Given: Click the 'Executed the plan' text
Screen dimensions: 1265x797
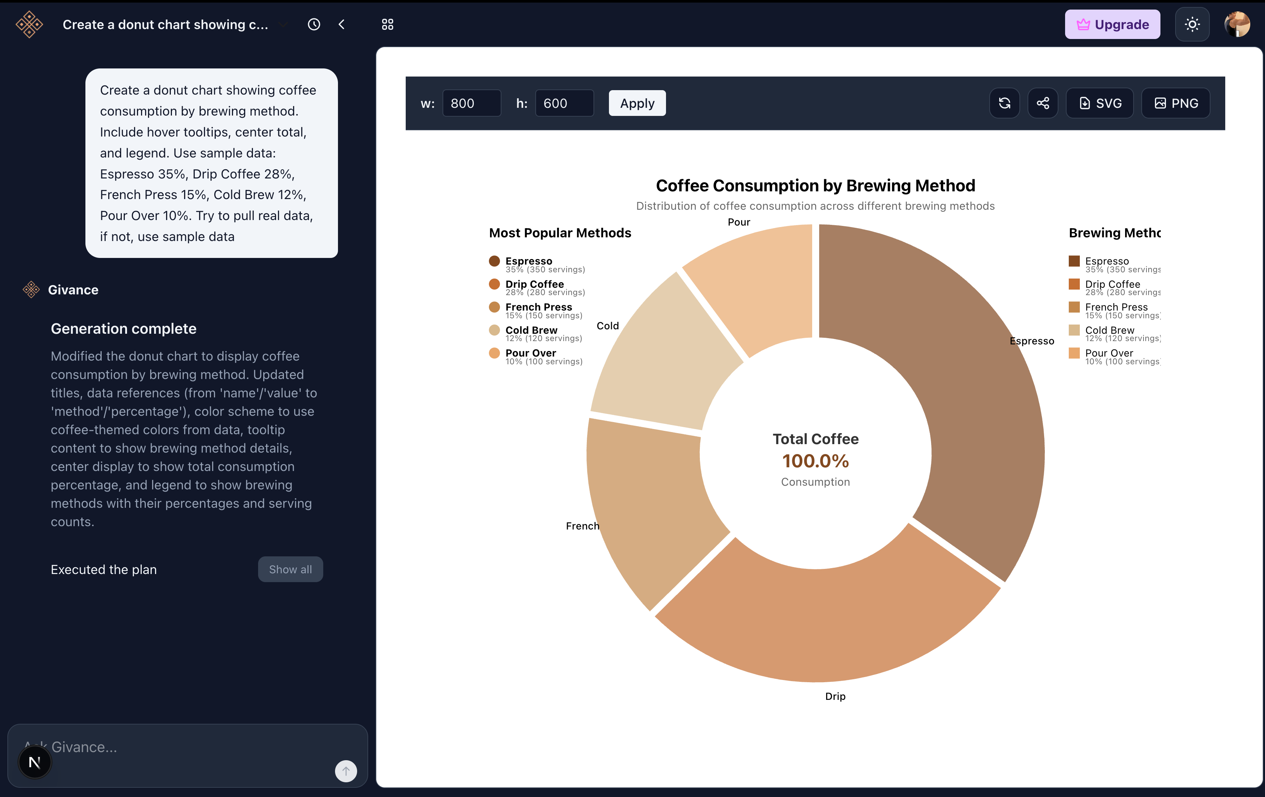Looking at the screenshot, I should tap(103, 570).
